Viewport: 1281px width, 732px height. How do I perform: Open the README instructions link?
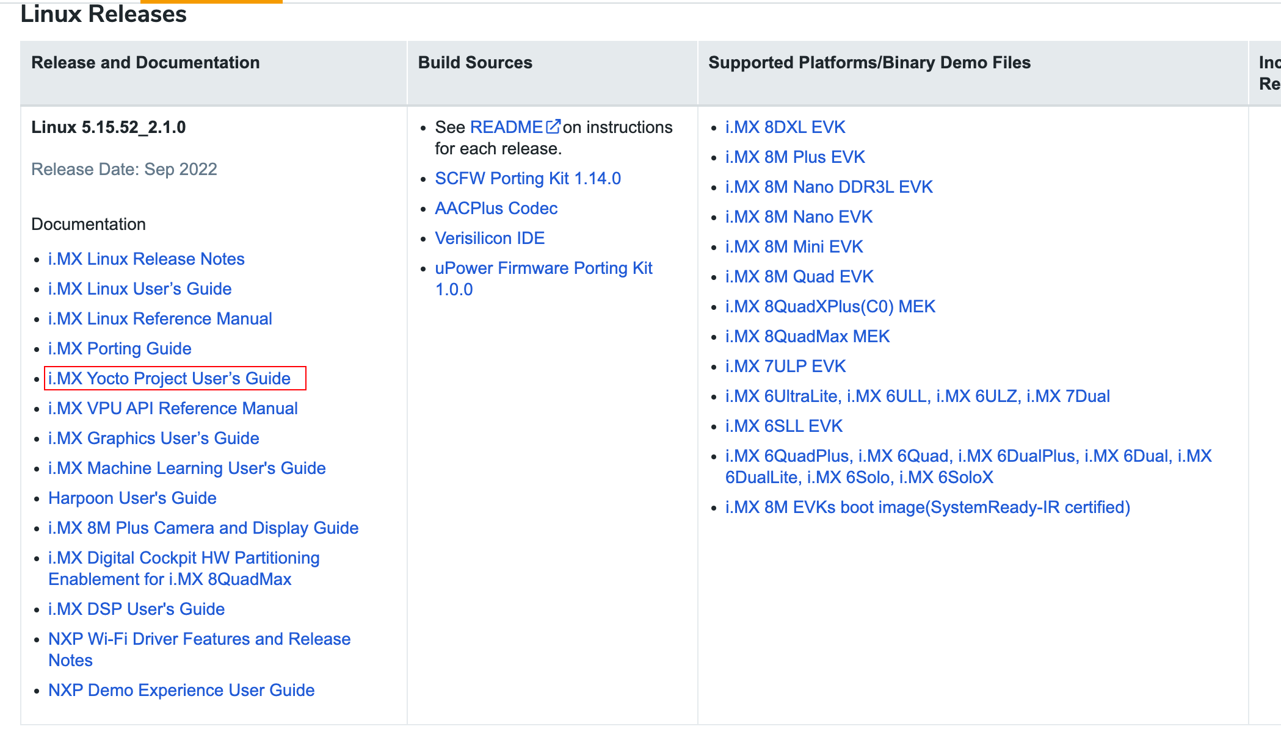506,127
